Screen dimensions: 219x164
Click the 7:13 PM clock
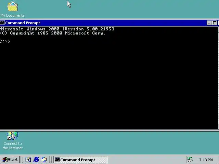point(206,160)
